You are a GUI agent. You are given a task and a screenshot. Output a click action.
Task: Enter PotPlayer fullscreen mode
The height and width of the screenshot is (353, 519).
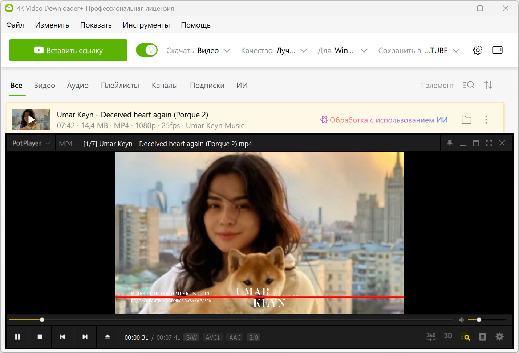489,143
